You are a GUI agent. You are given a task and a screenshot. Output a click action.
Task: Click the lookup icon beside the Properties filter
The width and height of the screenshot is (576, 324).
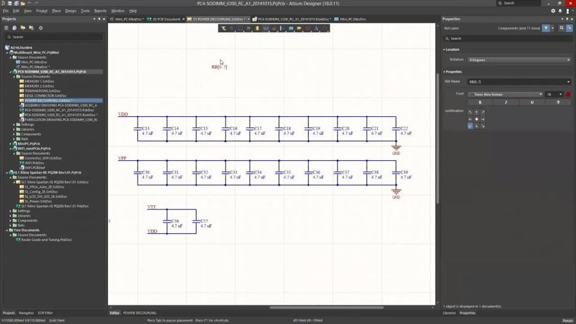(x=562, y=28)
